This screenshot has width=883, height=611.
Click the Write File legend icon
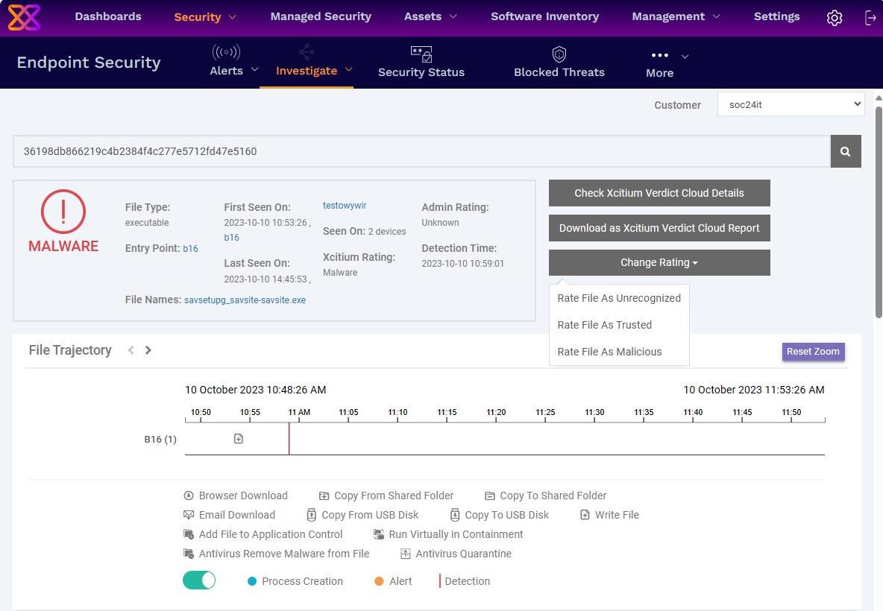tap(585, 515)
